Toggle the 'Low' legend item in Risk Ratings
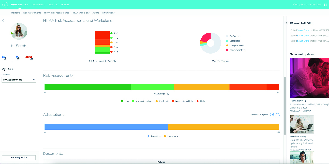 coord(125,101)
